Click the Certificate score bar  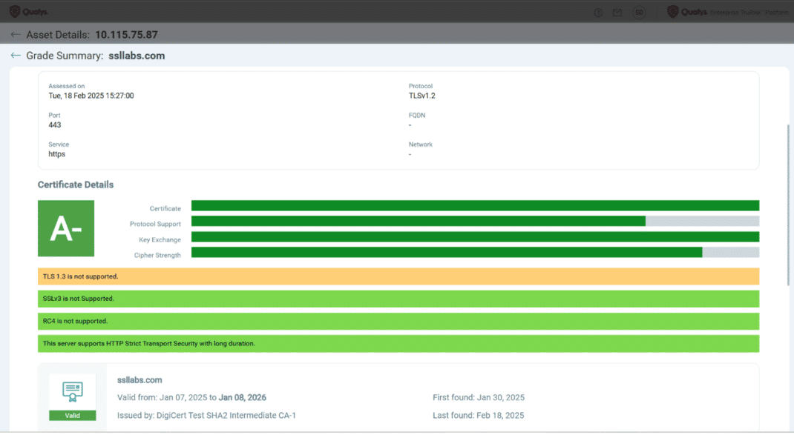point(475,205)
